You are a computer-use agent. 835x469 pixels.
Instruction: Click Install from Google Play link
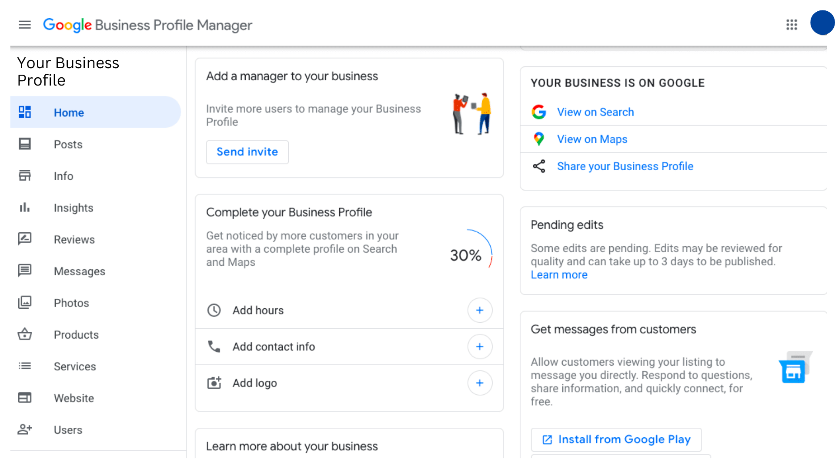616,439
